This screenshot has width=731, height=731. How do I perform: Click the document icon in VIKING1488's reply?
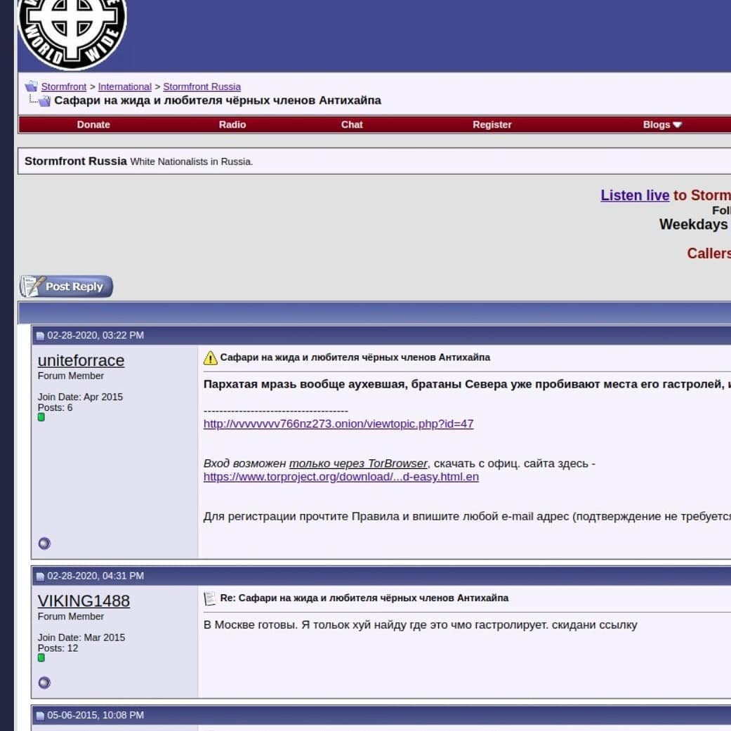[210, 598]
